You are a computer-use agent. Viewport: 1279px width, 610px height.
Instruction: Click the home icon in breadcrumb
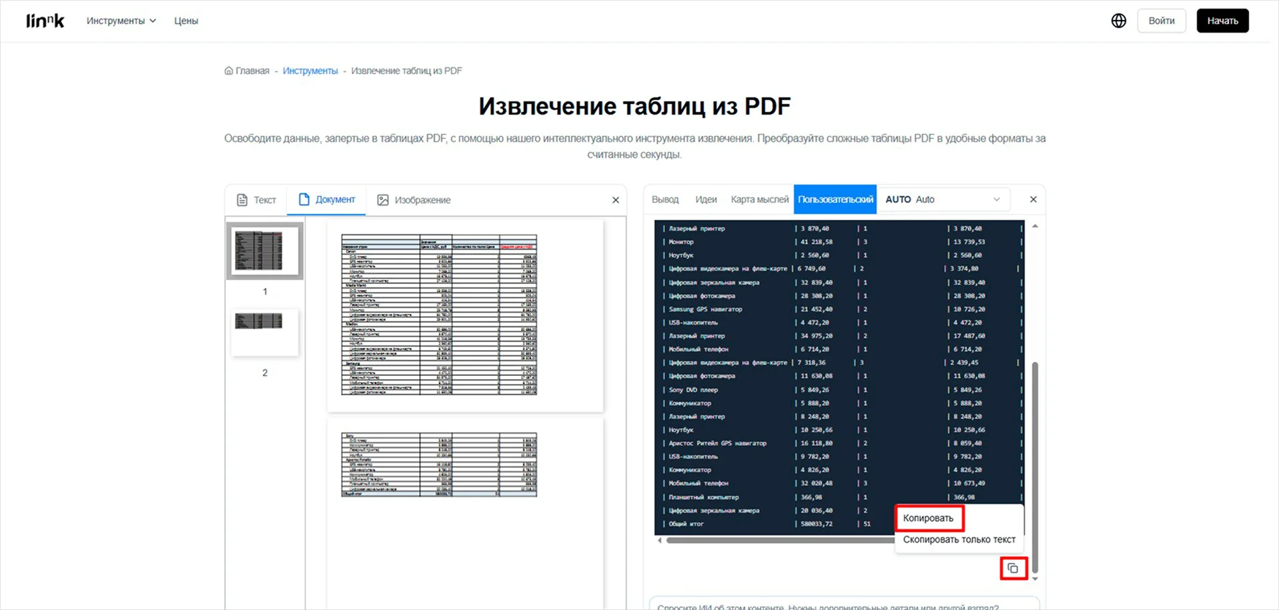click(x=229, y=71)
